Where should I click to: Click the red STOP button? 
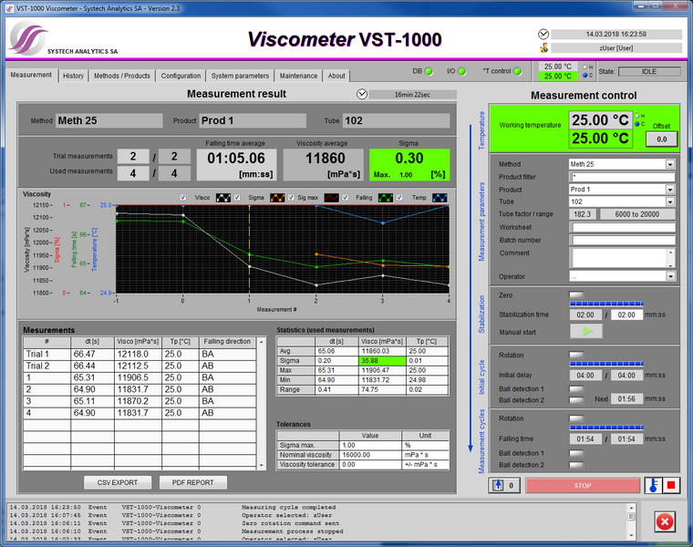point(583,486)
